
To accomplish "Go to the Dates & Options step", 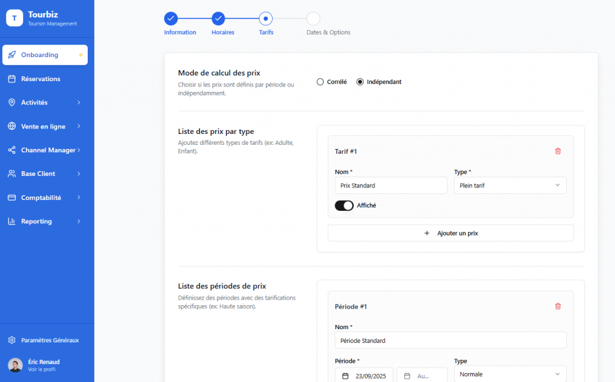I will [x=314, y=19].
